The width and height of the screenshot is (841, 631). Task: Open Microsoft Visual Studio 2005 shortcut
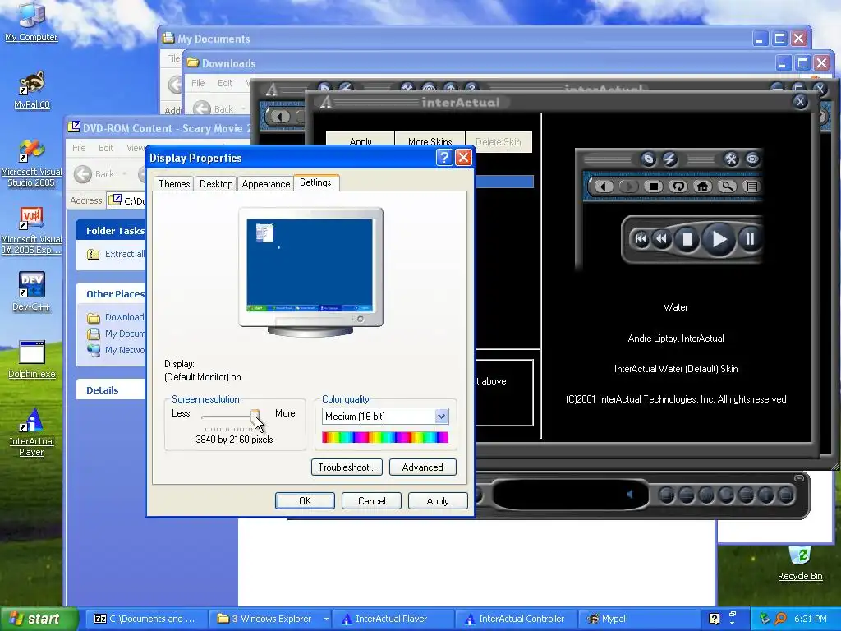(x=32, y=164)
